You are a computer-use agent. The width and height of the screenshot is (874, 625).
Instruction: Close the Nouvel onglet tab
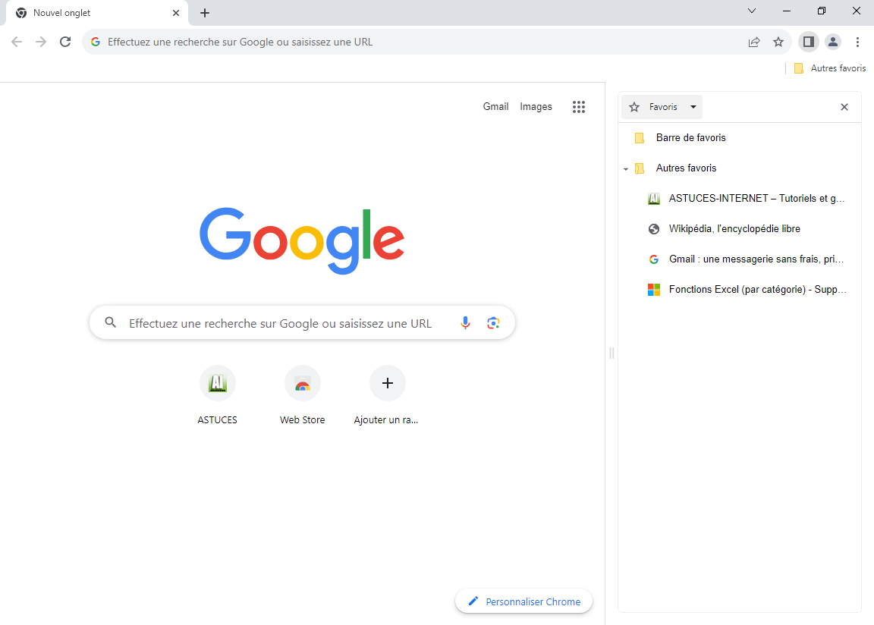tap(176, 13)
